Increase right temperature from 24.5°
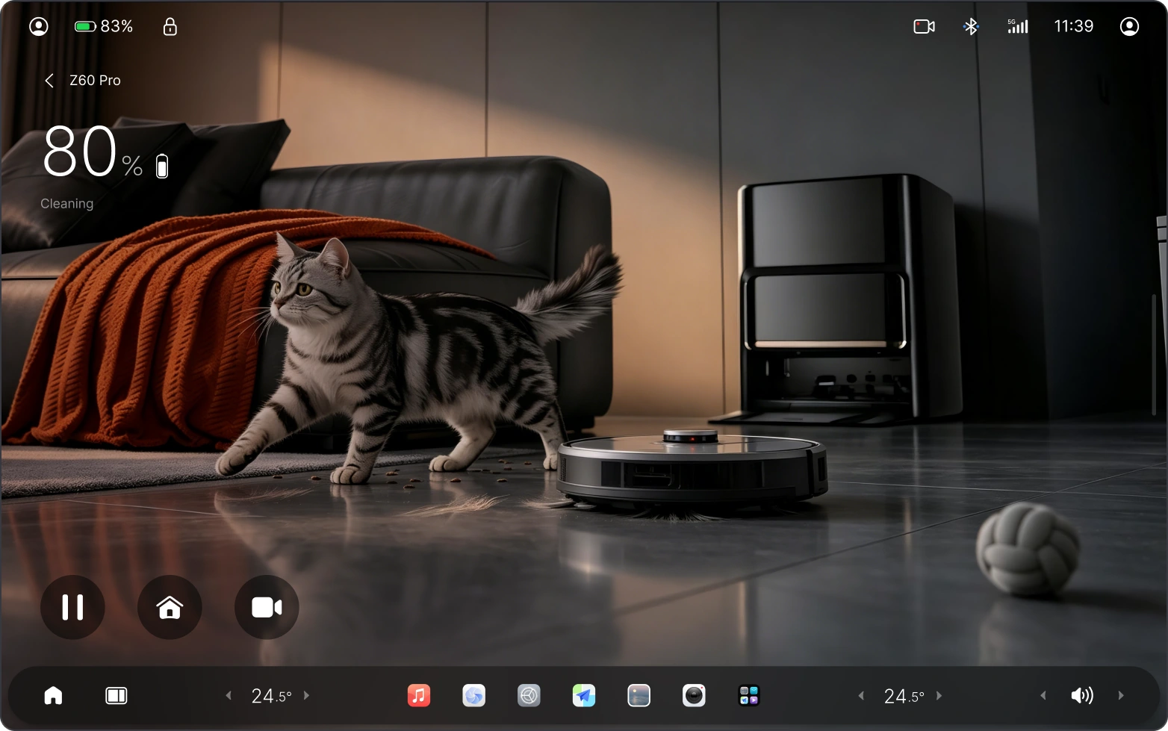This screenshot has height=731, width=1168. point(939,695)
